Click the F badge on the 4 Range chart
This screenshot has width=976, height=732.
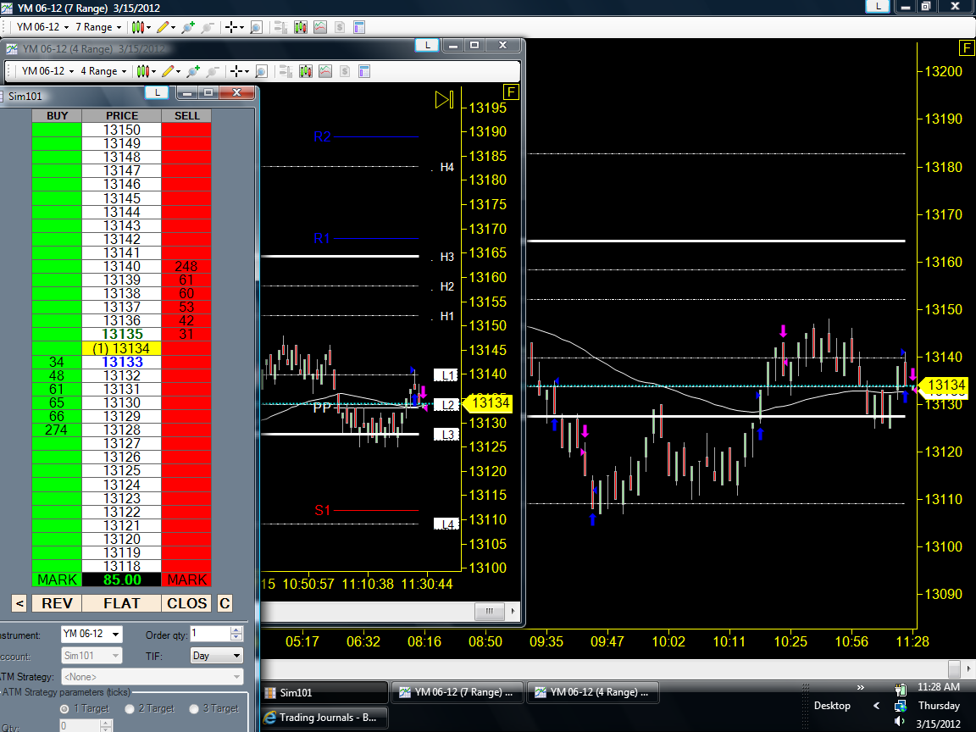pos(510,92)
